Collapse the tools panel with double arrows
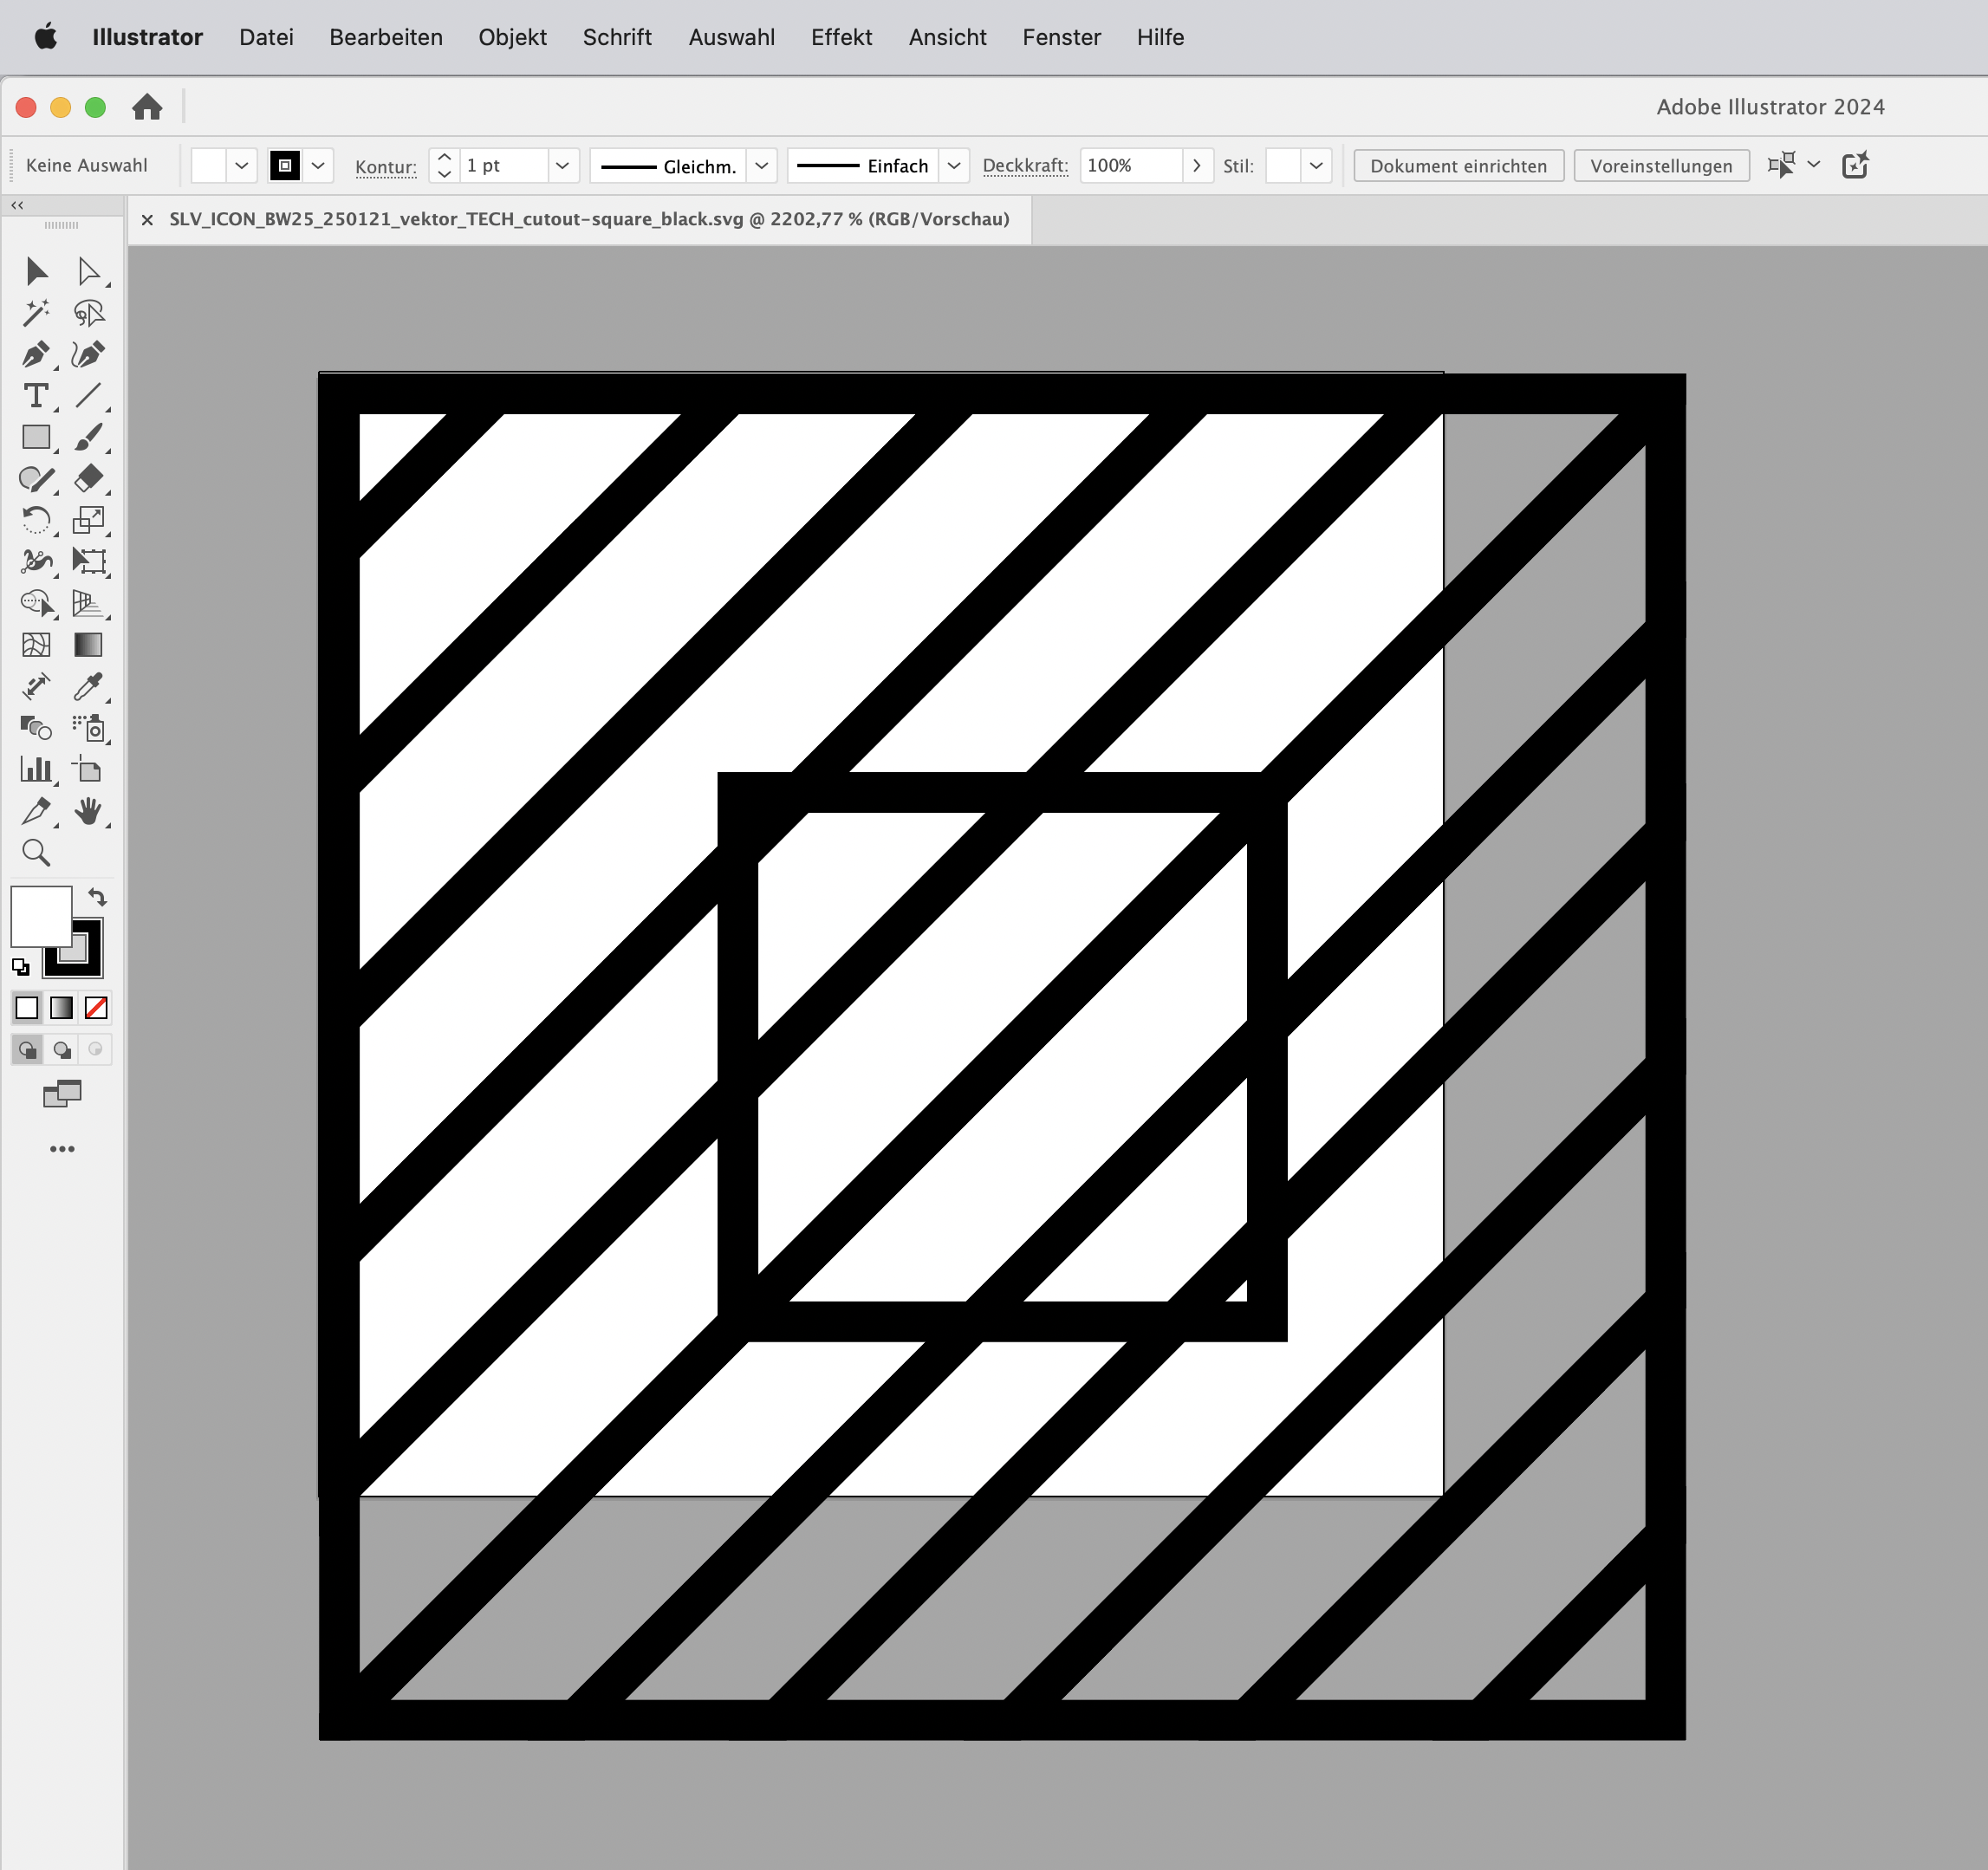The width and height of the screenshot is (1988, 1870). pyautogui.click(x=17, y=205)
